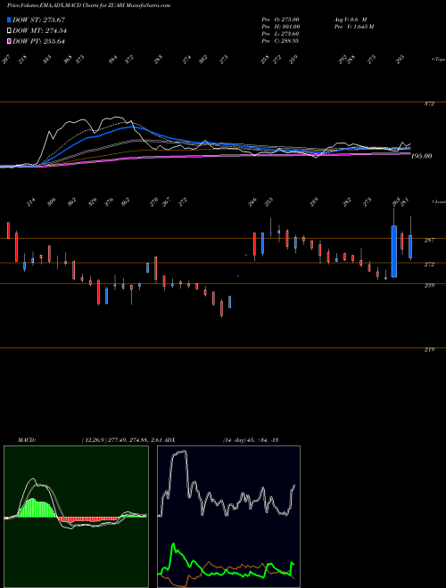Viewport: 446px width, 588px height.
Task: Select the 'DOW ST: 275.67' legend text
Action: pos(38,20)
